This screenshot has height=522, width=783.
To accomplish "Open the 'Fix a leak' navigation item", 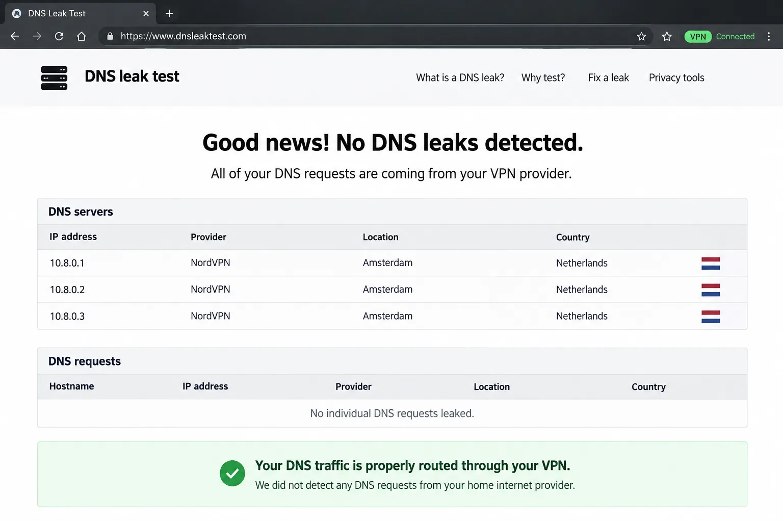I will [608, 77].
